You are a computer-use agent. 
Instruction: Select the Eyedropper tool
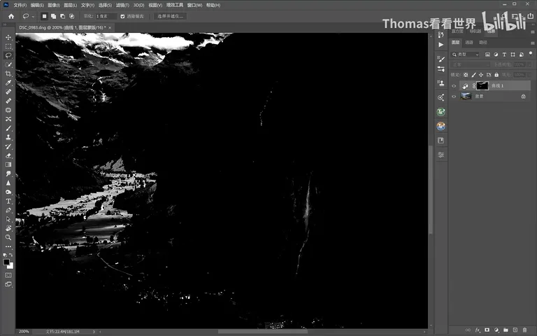click(x=8, y=83)
